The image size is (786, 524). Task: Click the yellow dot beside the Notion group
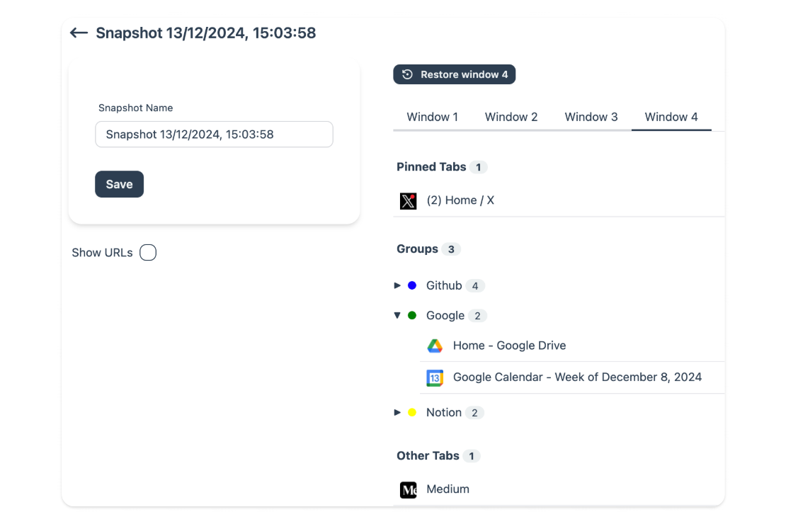click(413, 412)
